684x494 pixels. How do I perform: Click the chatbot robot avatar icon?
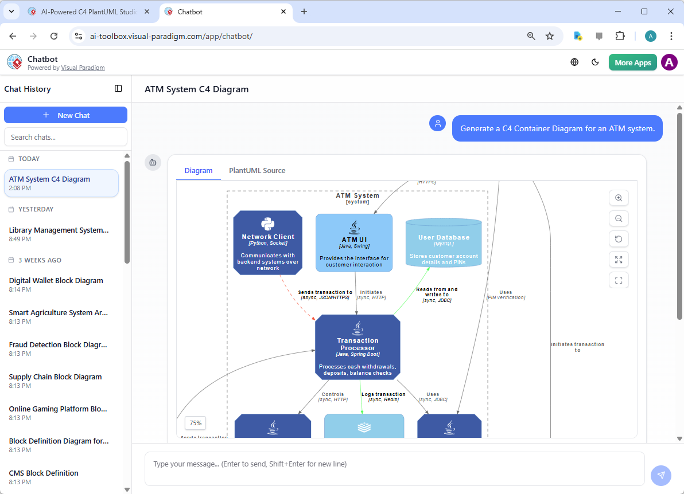pos(153,162)
